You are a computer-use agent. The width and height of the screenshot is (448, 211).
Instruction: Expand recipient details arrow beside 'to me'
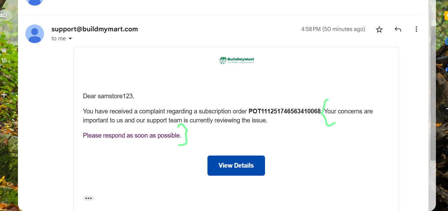pyautogui.click(x=70, y=39)
